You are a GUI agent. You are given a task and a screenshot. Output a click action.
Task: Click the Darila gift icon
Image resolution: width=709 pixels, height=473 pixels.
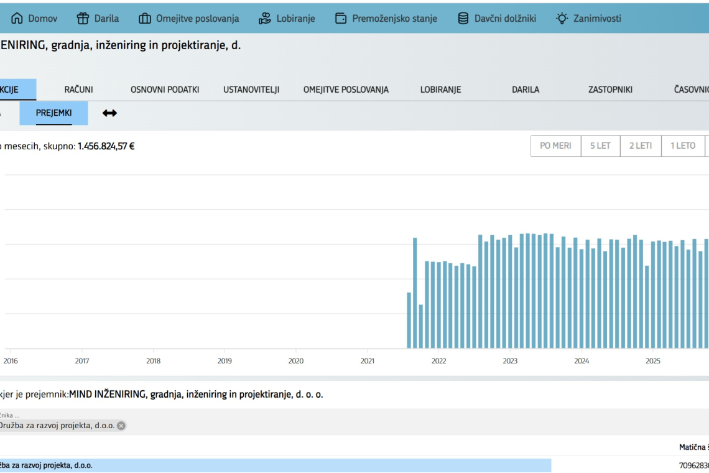83,18
